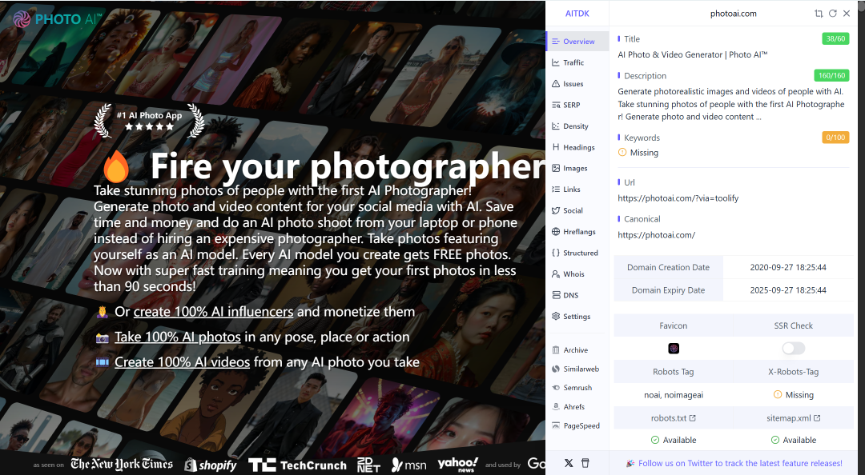This screenshot has width=865, height=475.
Task: Click the fire emoji beside the headline
Action: 116,166
